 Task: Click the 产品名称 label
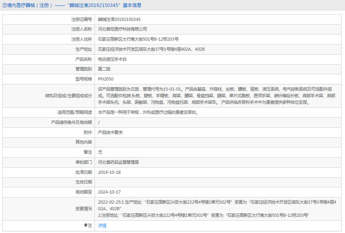84,59
